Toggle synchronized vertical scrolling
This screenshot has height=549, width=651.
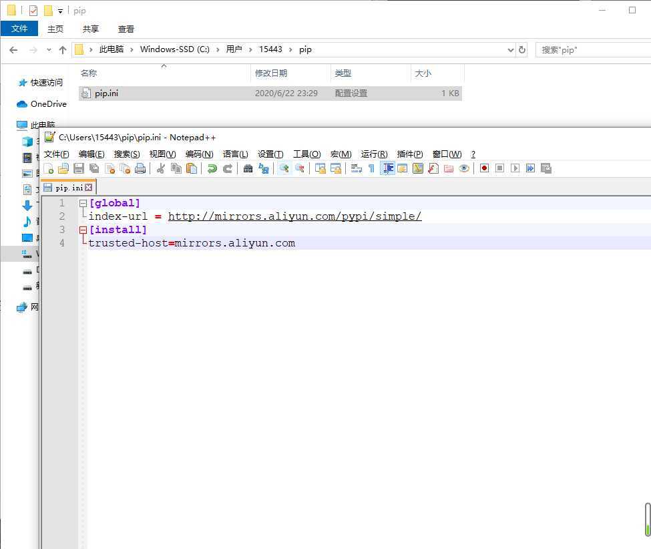click(x=320, y=168)
